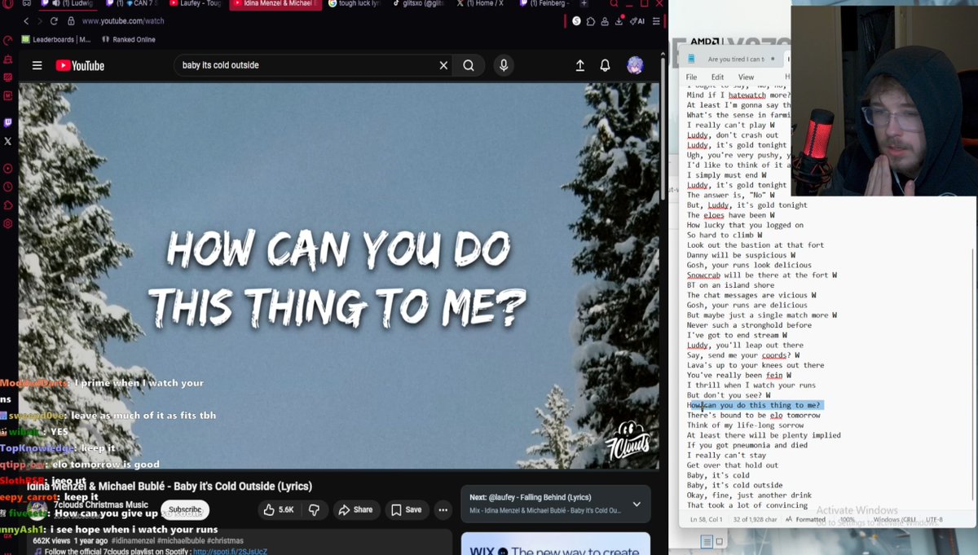The height and width of the screenshot is (555, 978).
Task: Open the more actions ellipsis under video
Action: coord(443,509)
